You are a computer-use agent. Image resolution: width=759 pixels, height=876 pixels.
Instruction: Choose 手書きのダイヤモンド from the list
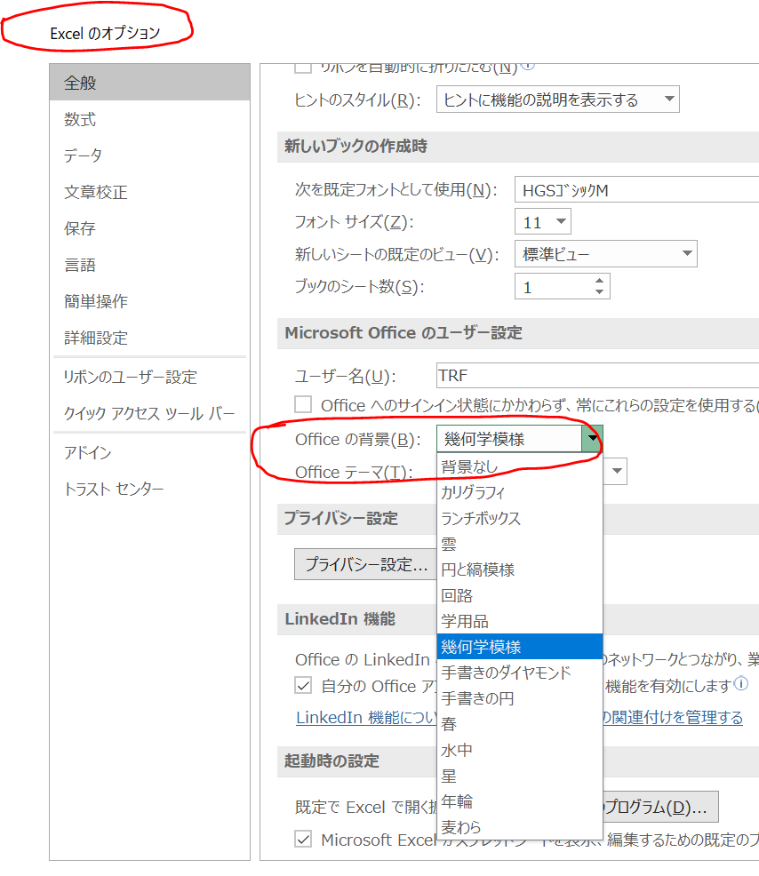pos(520,673)
